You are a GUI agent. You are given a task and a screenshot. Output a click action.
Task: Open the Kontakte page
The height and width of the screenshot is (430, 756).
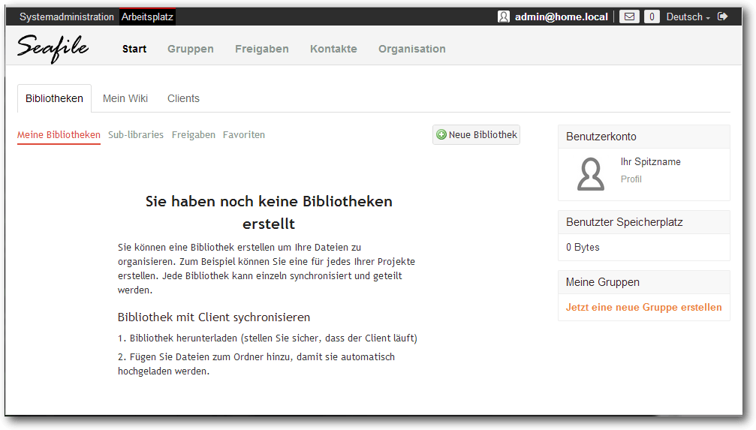[x=333, y=49]
